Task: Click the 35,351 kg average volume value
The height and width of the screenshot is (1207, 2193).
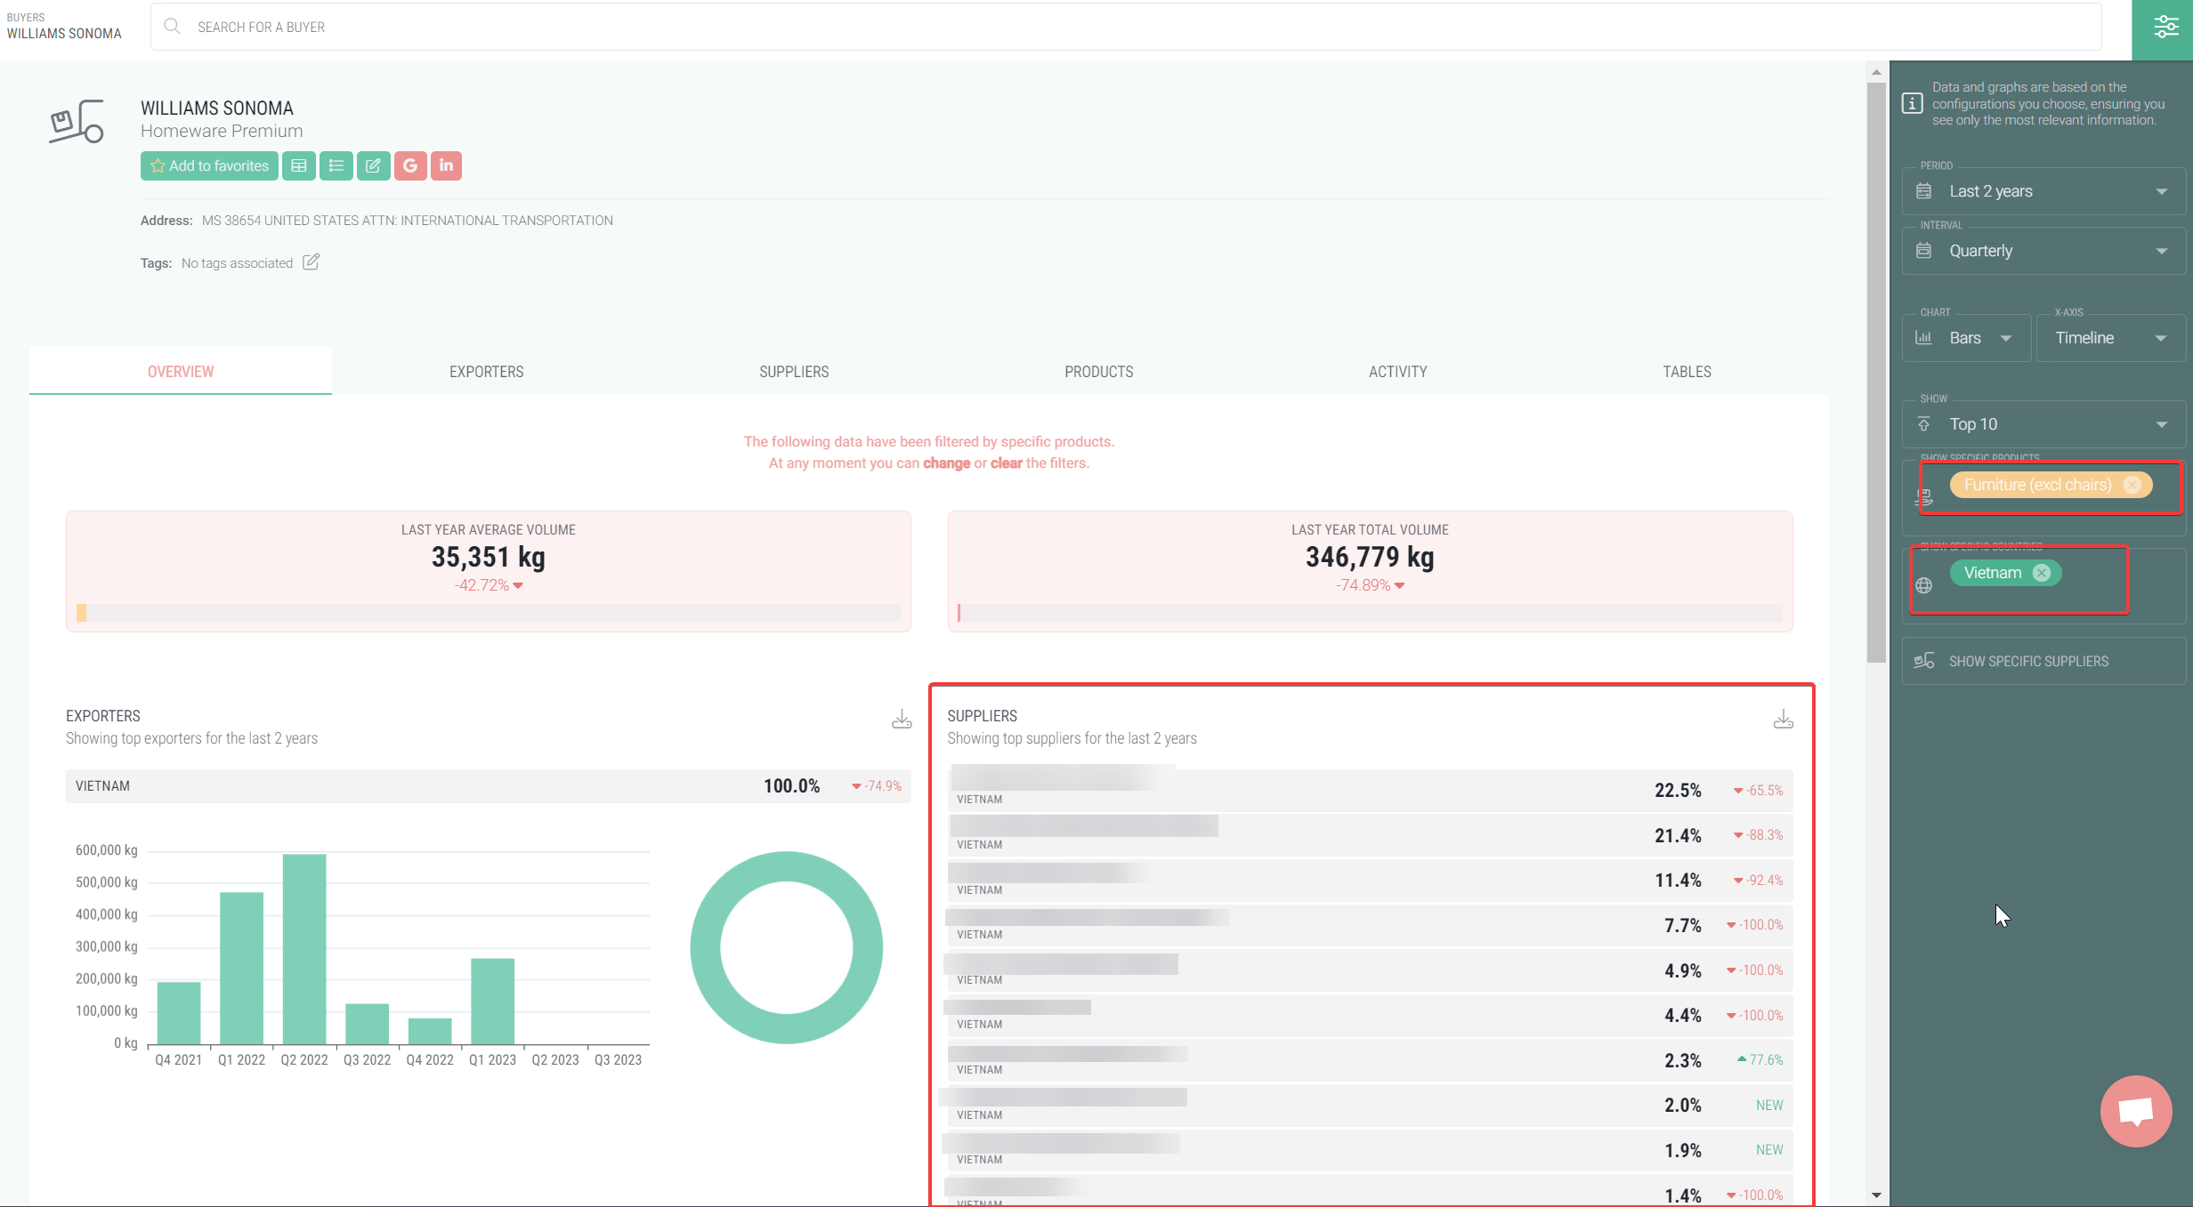Action: [488, 558]
